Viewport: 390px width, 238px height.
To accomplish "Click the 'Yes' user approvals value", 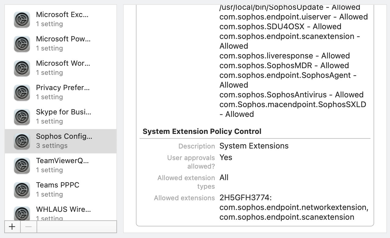I will point(226,158).
